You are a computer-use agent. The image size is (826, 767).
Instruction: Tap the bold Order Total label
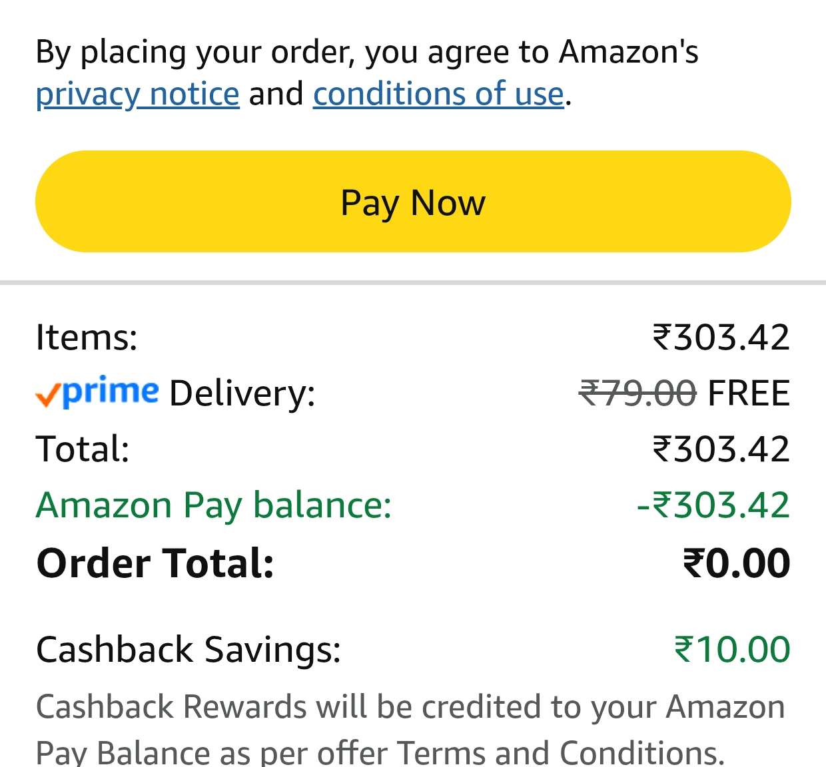point(155,563)
